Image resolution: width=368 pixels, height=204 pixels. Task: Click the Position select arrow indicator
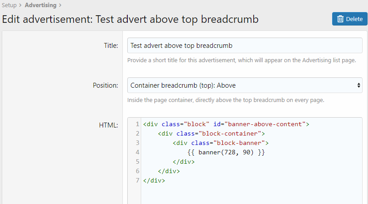click(359, 85)
